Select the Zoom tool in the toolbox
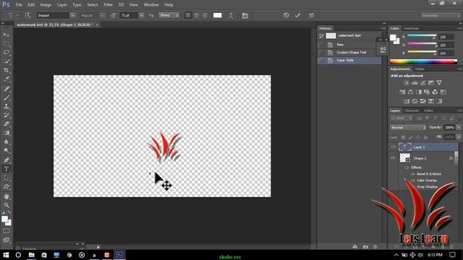Image resolution: width=463 pixels, height=260 pixels. (x=7, y=205)
